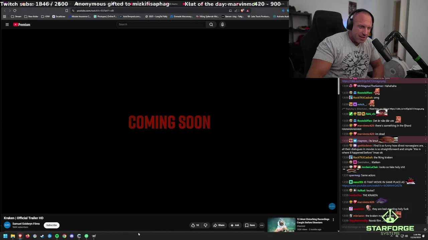
Task: Open Google Chrome from the taskbar
Action: tap(64, 236)
